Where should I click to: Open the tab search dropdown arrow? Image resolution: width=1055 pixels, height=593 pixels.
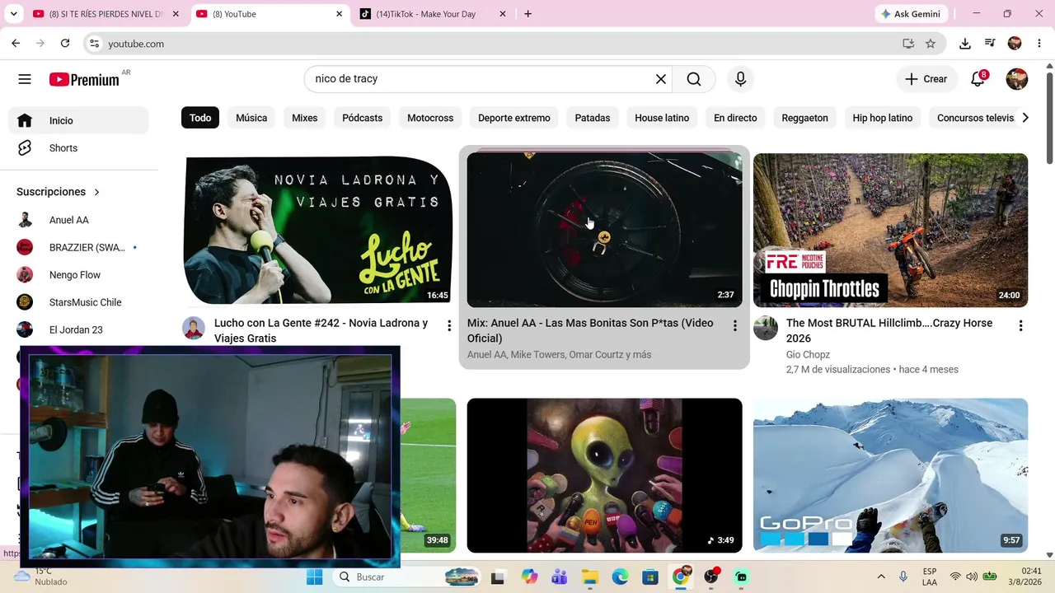14,14
